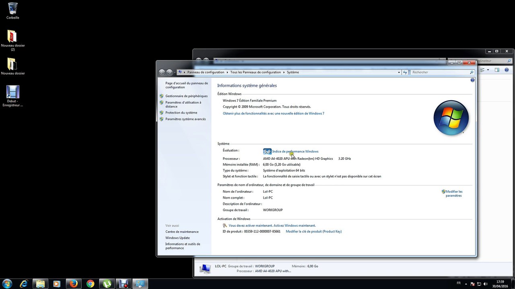Launch Firefox from taskbar
This screenshot has height=289, width=515.
[74, 284]
